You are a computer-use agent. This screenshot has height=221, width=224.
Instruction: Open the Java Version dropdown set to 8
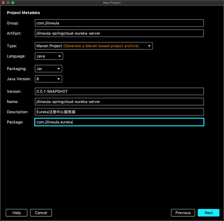pyautogui.click(x=48, y=79)
